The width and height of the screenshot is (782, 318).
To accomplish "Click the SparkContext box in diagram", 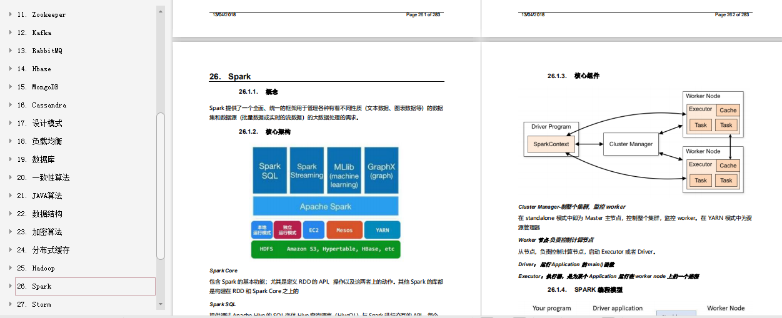I will 551,144.
